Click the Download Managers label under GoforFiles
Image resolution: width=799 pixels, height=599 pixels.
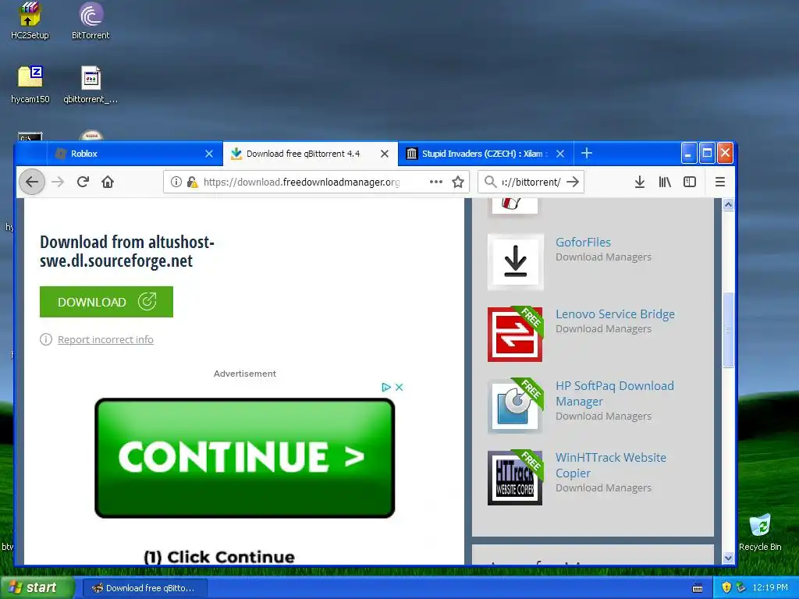click(x=603, y=257)
